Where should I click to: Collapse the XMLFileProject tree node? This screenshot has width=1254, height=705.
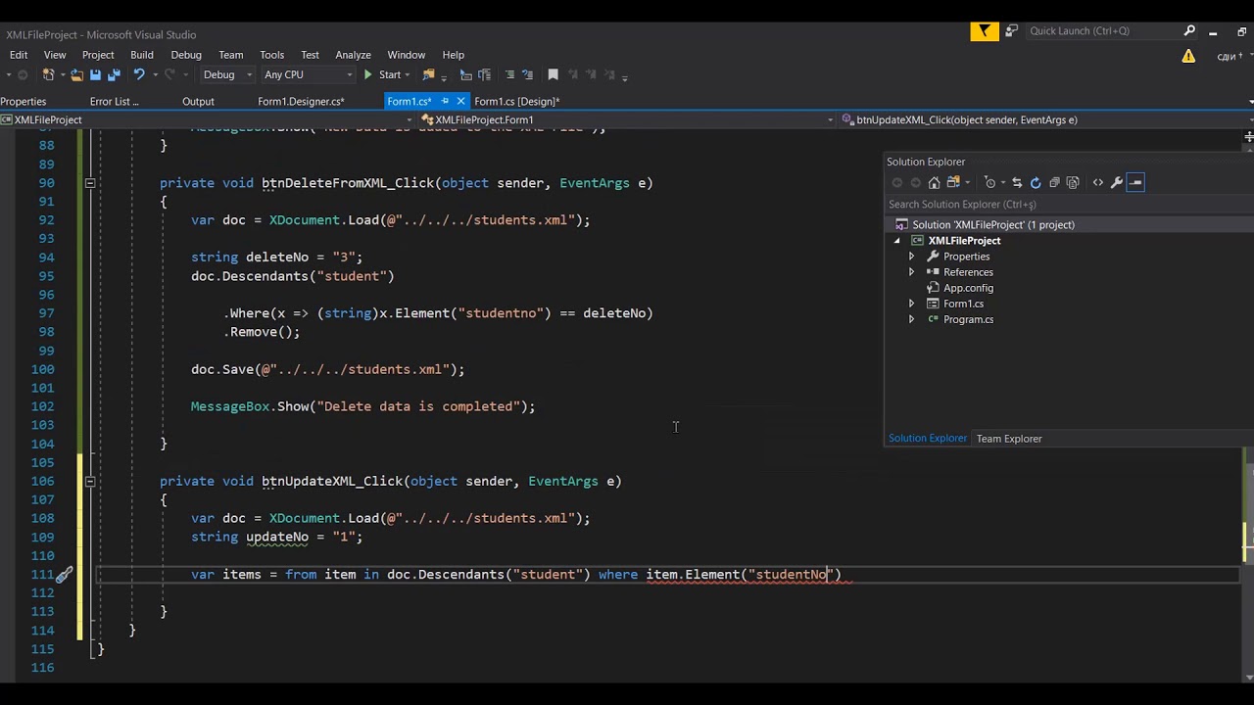(x=896, y=241)
